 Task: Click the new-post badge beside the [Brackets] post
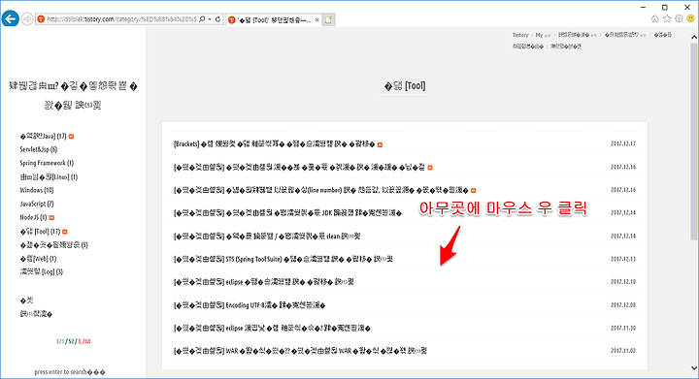pyautogui.click(x=380, y=144)
